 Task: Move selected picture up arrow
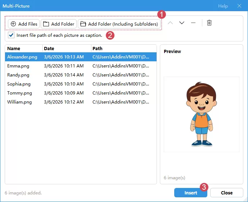[x=170, y=23]
